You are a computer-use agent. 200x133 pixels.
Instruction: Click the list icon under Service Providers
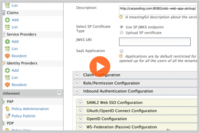tap(7, 49)
